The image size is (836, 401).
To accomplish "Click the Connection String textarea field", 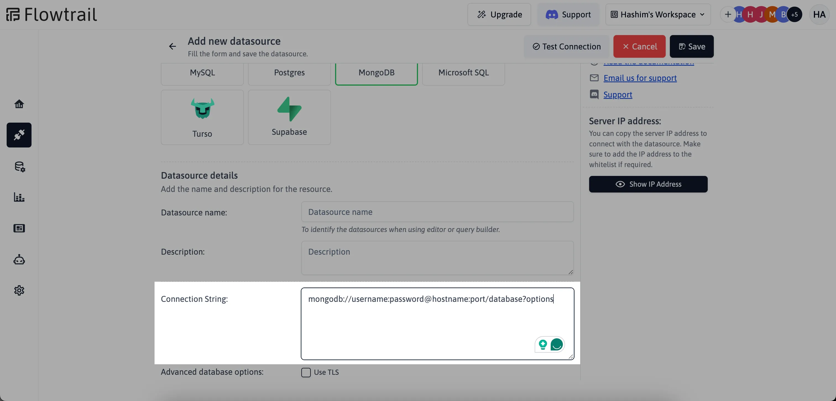I will pyautogui.click(x=437, y=324).
